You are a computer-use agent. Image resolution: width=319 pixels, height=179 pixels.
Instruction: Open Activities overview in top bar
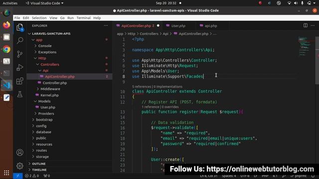point(10,3)
